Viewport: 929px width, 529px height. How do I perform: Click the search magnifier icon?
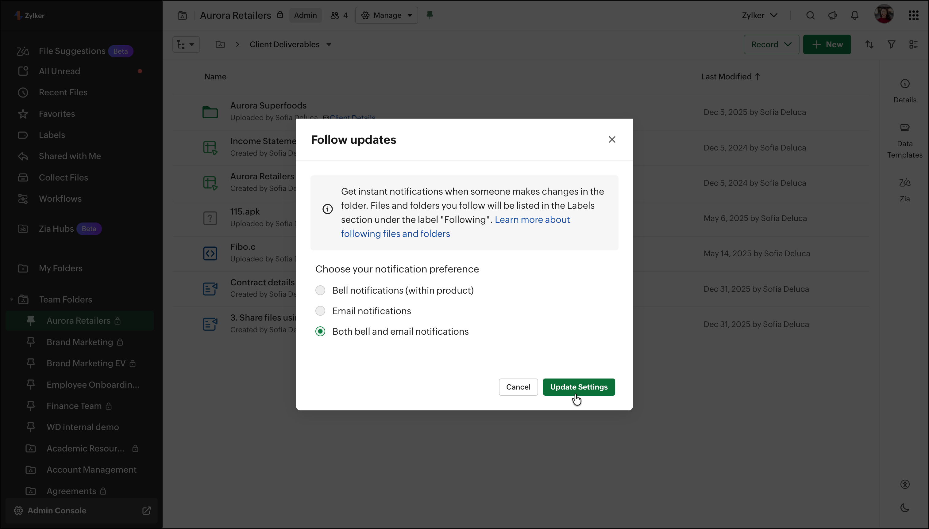pyautogui.click(x=810, y=15)
